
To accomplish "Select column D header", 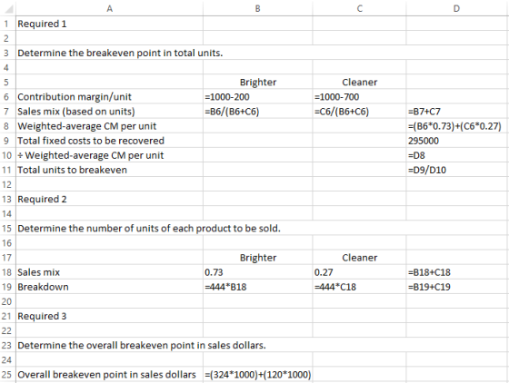I will (457, 9).
